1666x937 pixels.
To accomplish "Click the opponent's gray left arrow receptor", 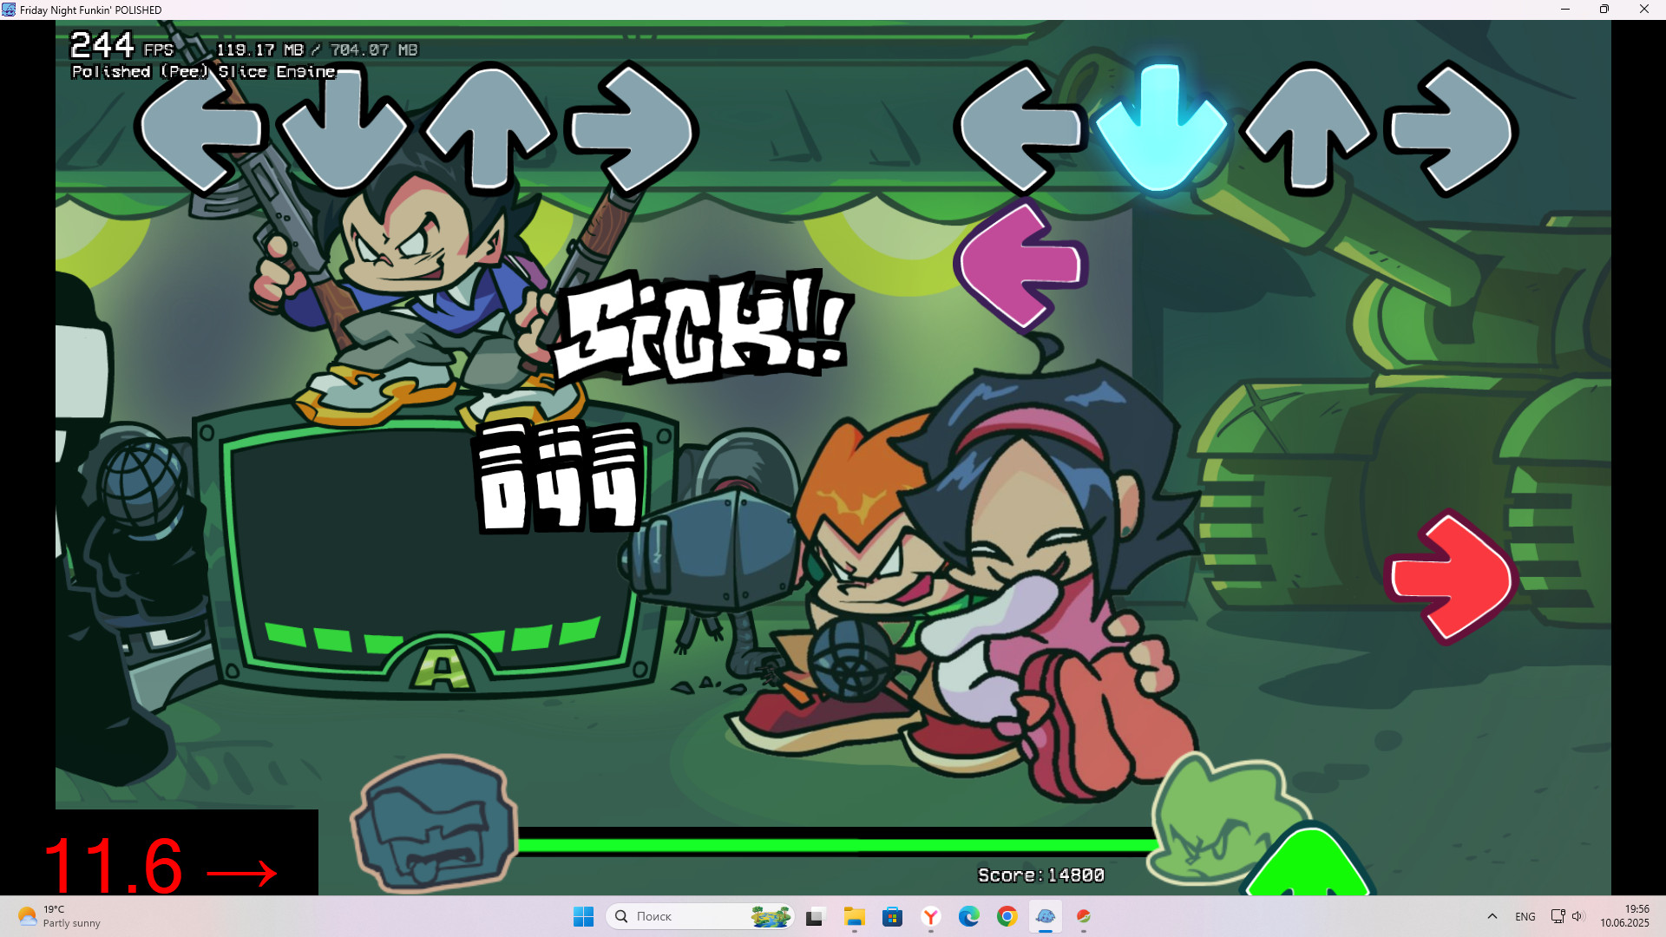I will [x=201, y=128].
